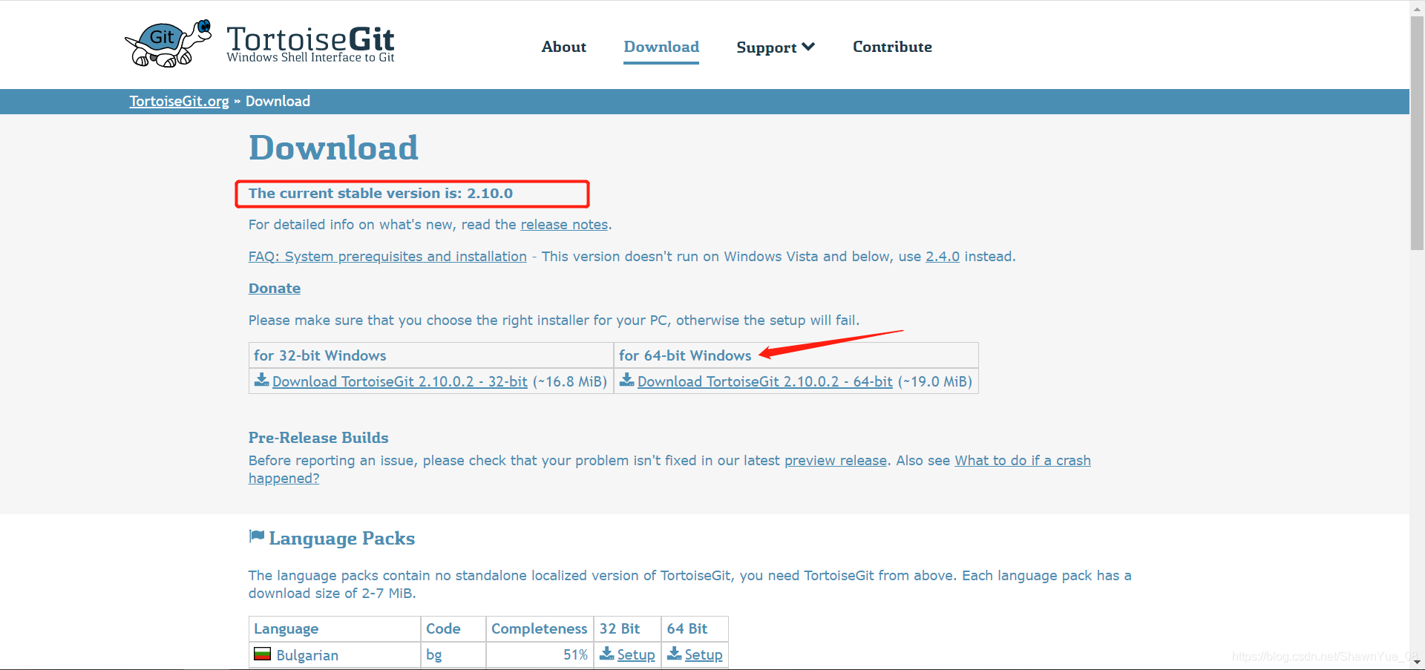Viewport: 1425px width, 670px height.
Task: Open the About page
Action: click(x=563, y=47)
